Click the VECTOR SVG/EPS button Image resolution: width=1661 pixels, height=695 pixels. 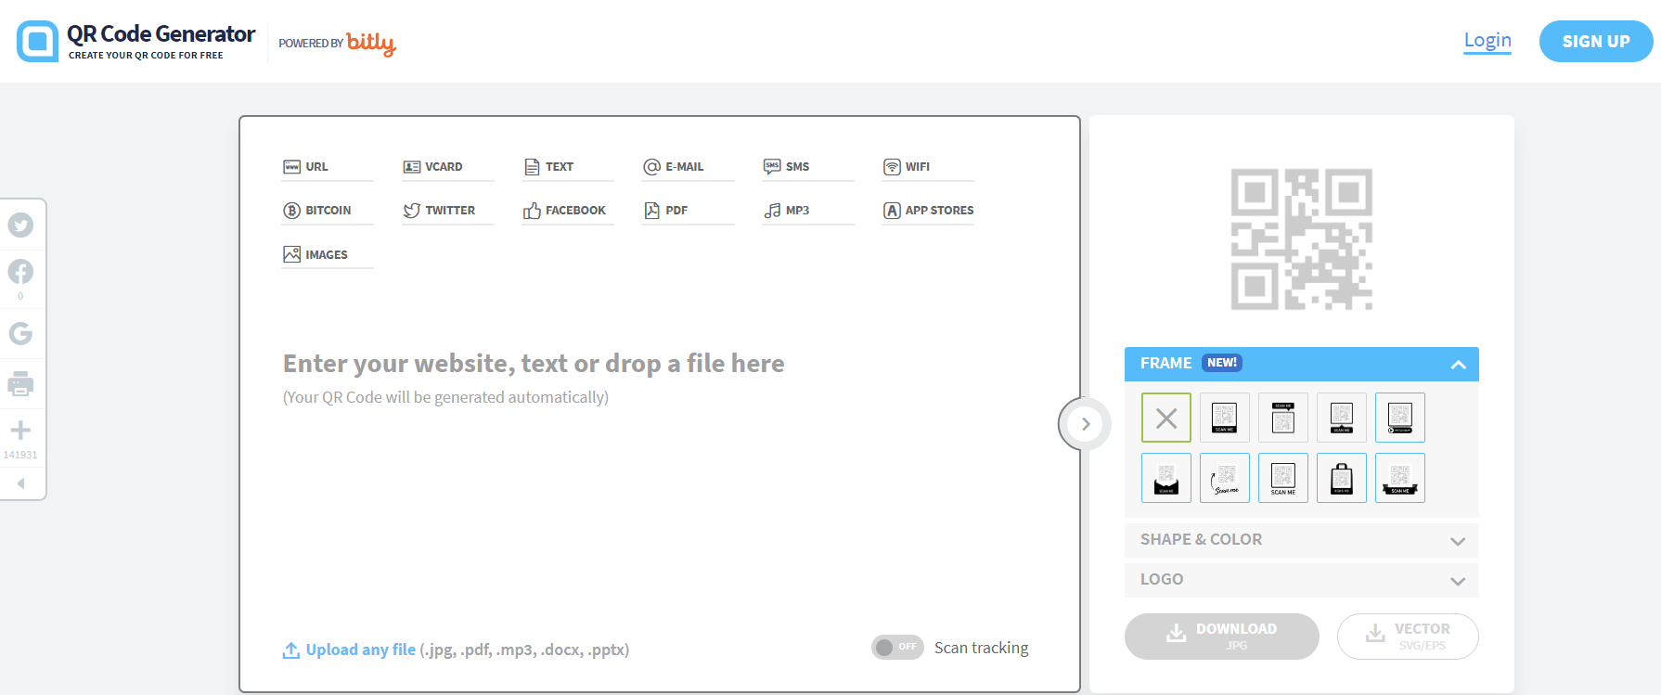click(x=1408, y=637)
